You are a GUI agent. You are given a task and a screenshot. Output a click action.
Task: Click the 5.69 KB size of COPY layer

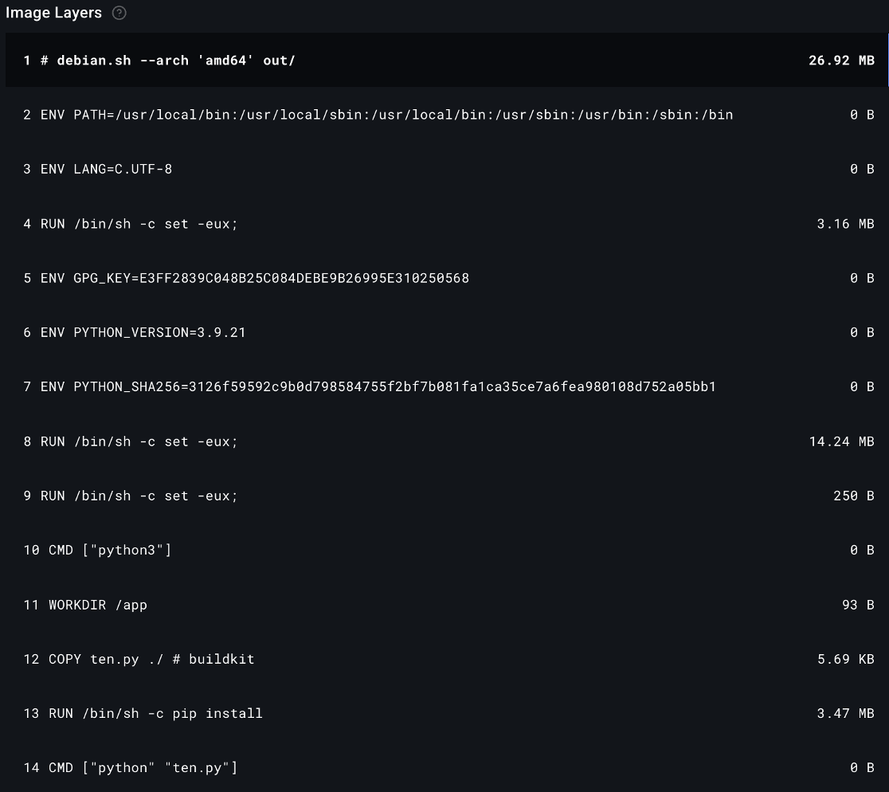coord(846,658)
